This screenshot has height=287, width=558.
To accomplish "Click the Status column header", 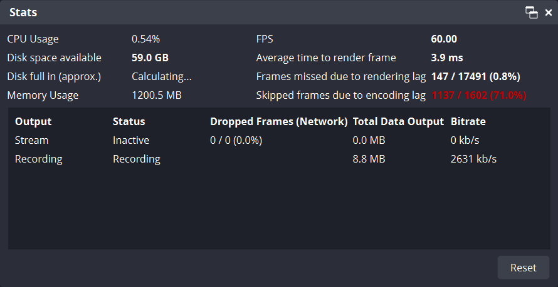I will pos(129,121).
